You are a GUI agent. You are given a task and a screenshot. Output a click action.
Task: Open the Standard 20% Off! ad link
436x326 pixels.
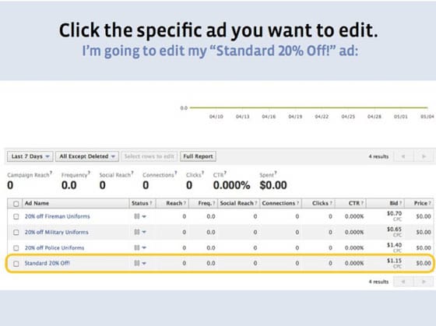[47, 263]
